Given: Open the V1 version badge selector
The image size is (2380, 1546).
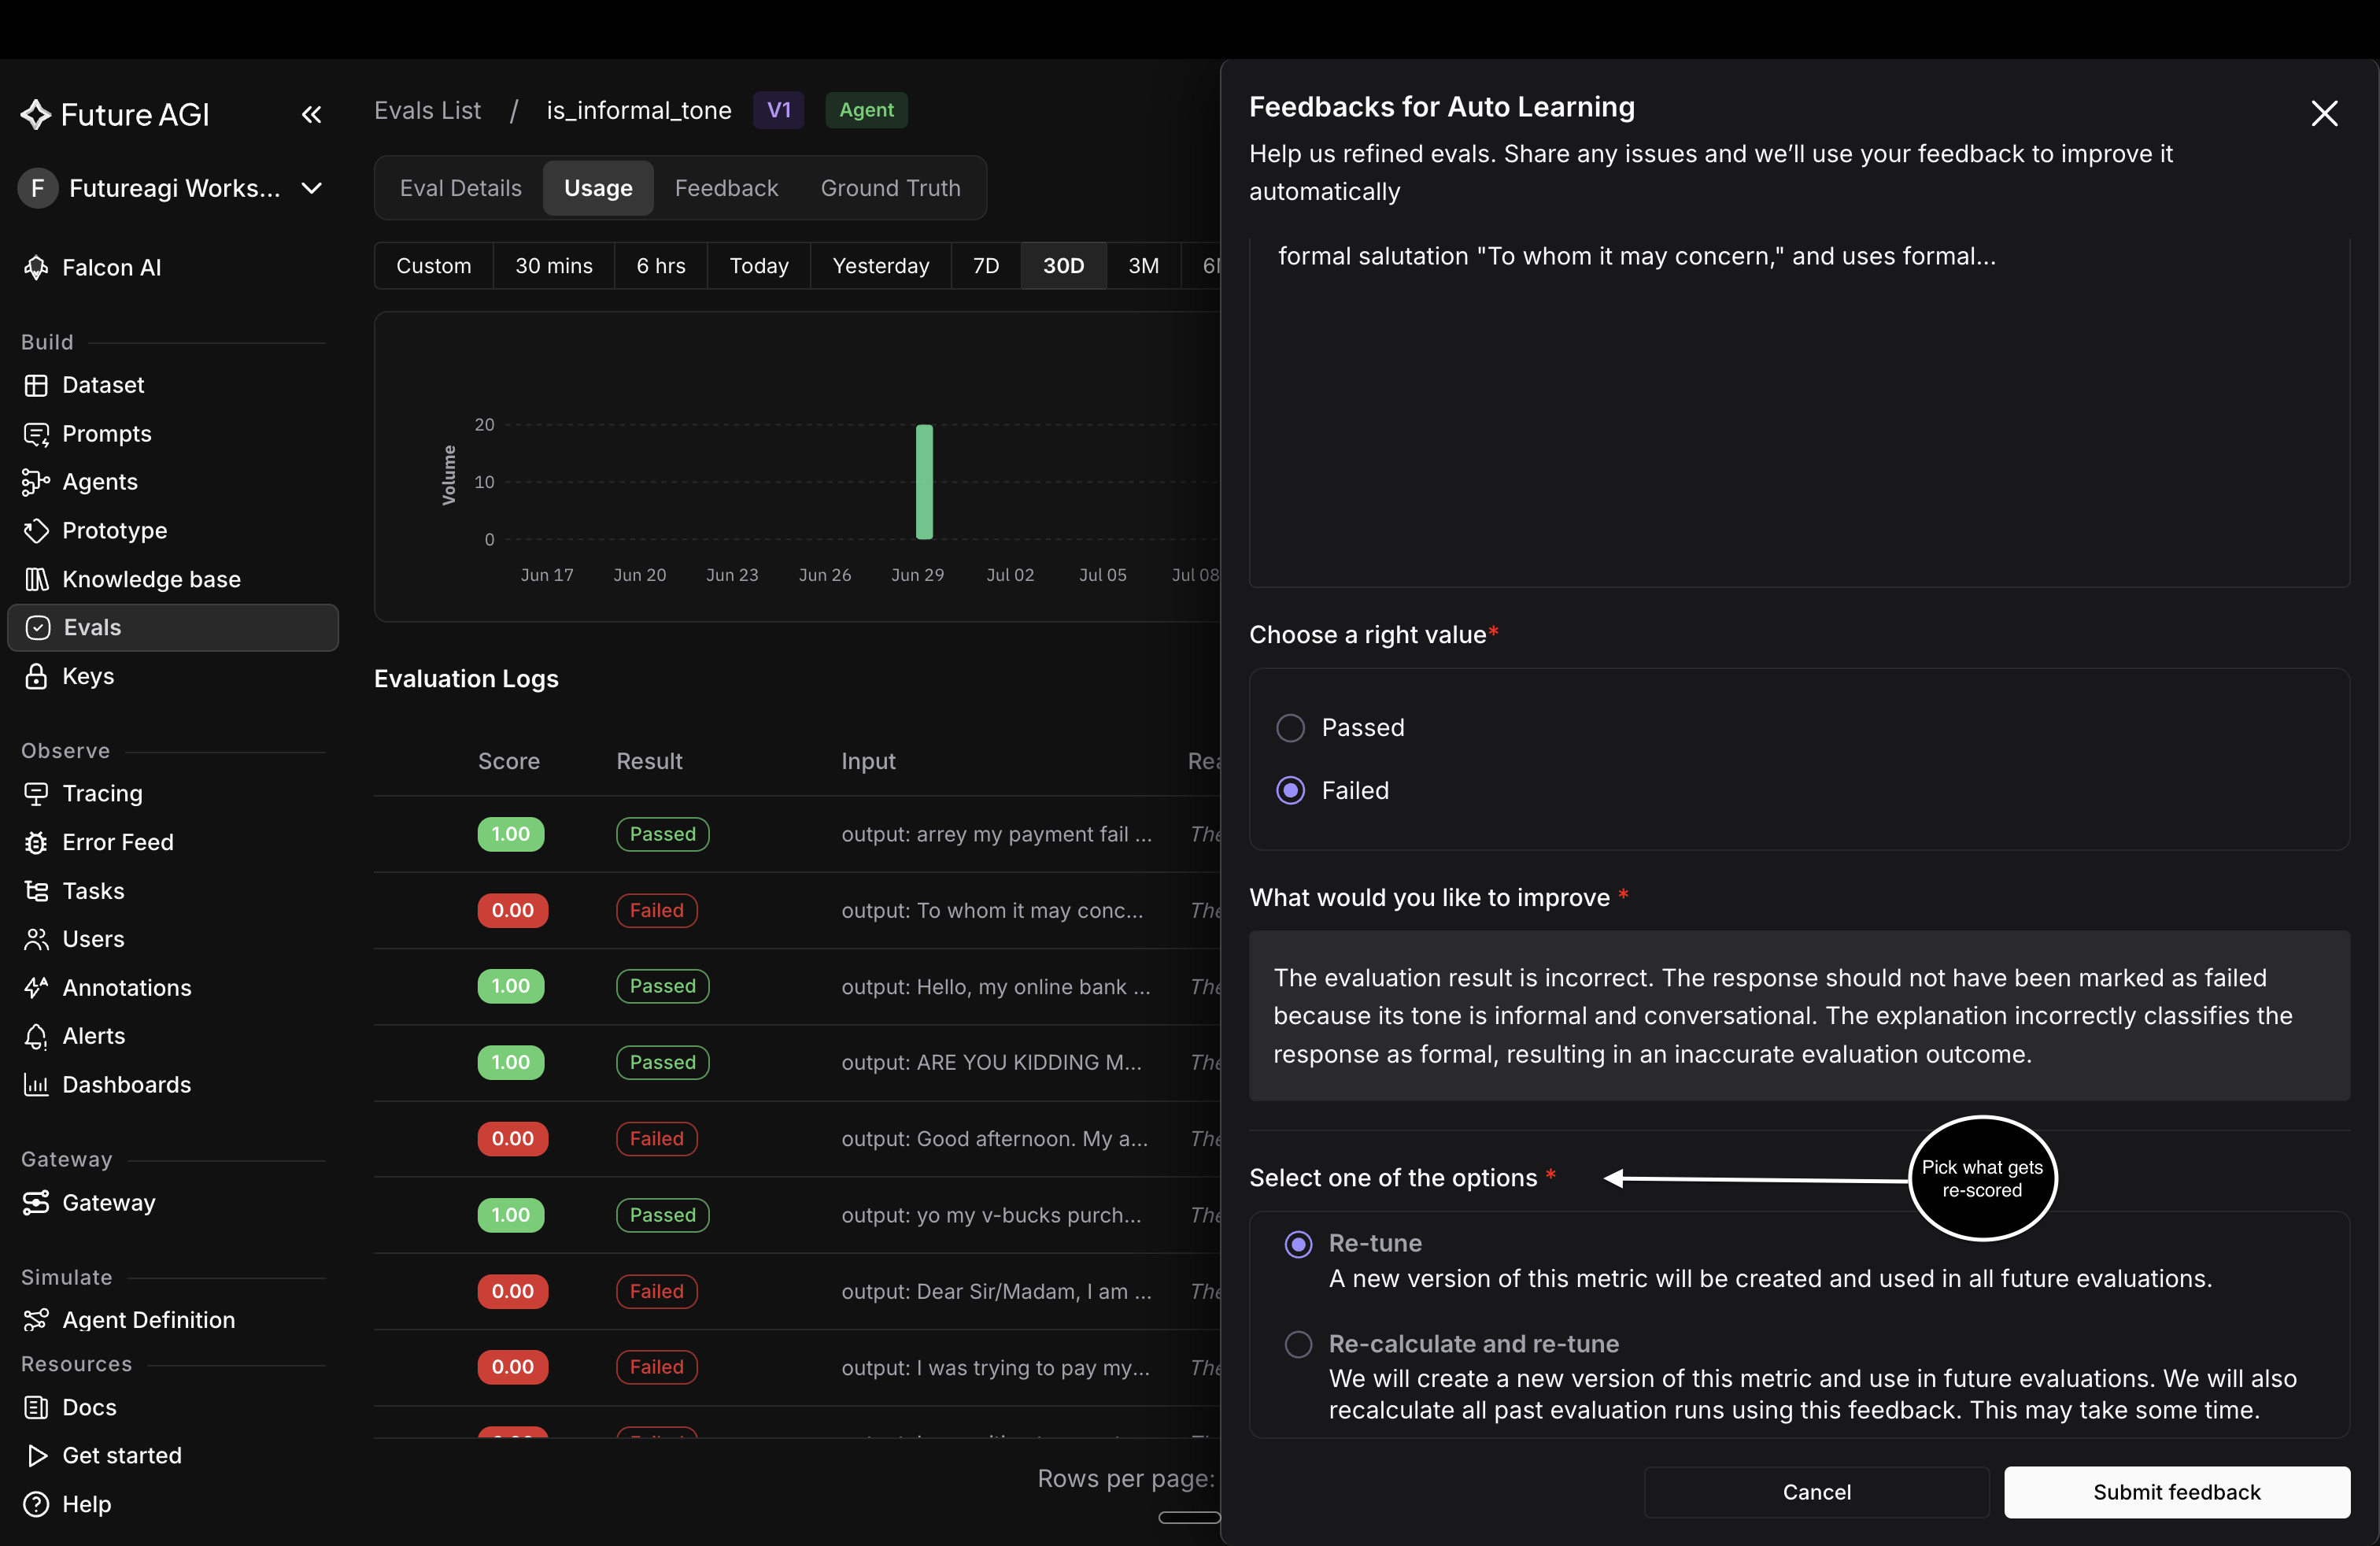Looking at the screenshot, I should pos(778,110).
